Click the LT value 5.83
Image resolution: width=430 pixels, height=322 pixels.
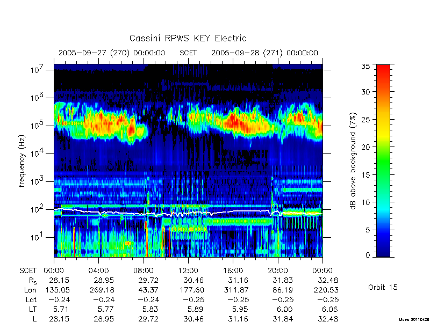pos(151,309)
